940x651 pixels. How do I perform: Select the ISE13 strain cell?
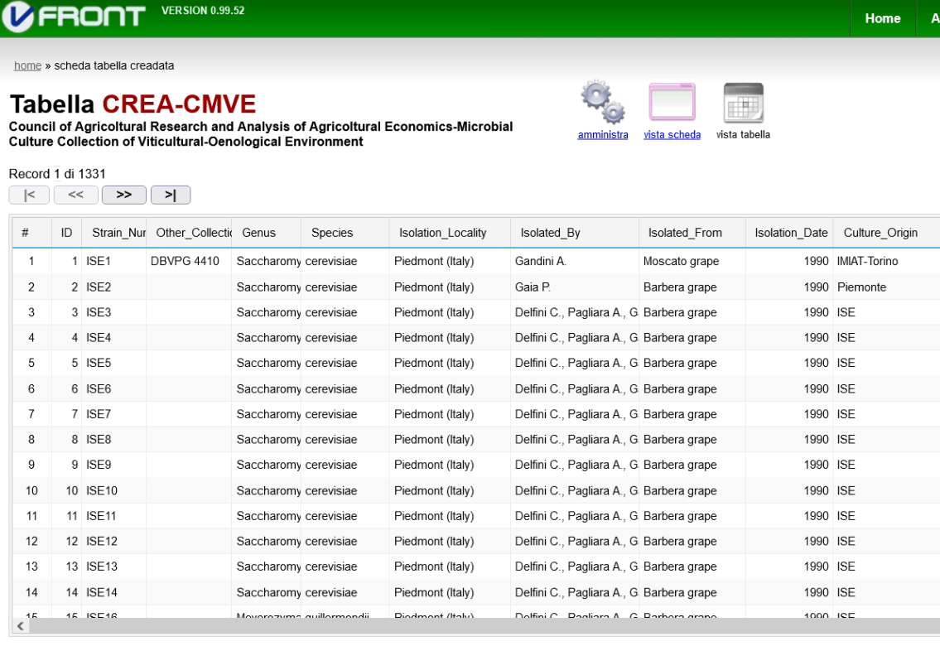[114, 567]
